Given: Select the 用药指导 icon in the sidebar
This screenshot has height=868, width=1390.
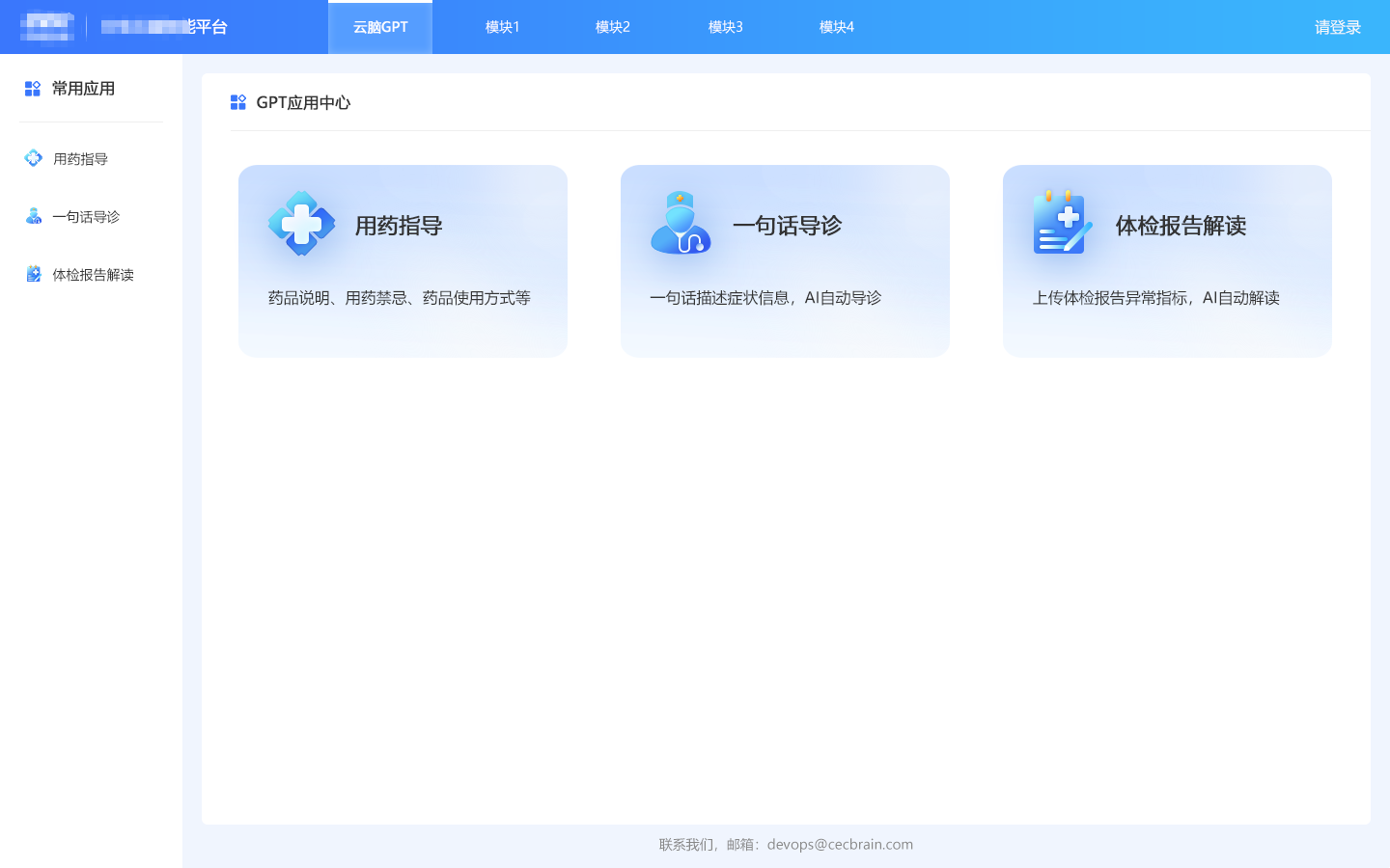Looking at the screenshot, I should (x=33, y=158).
